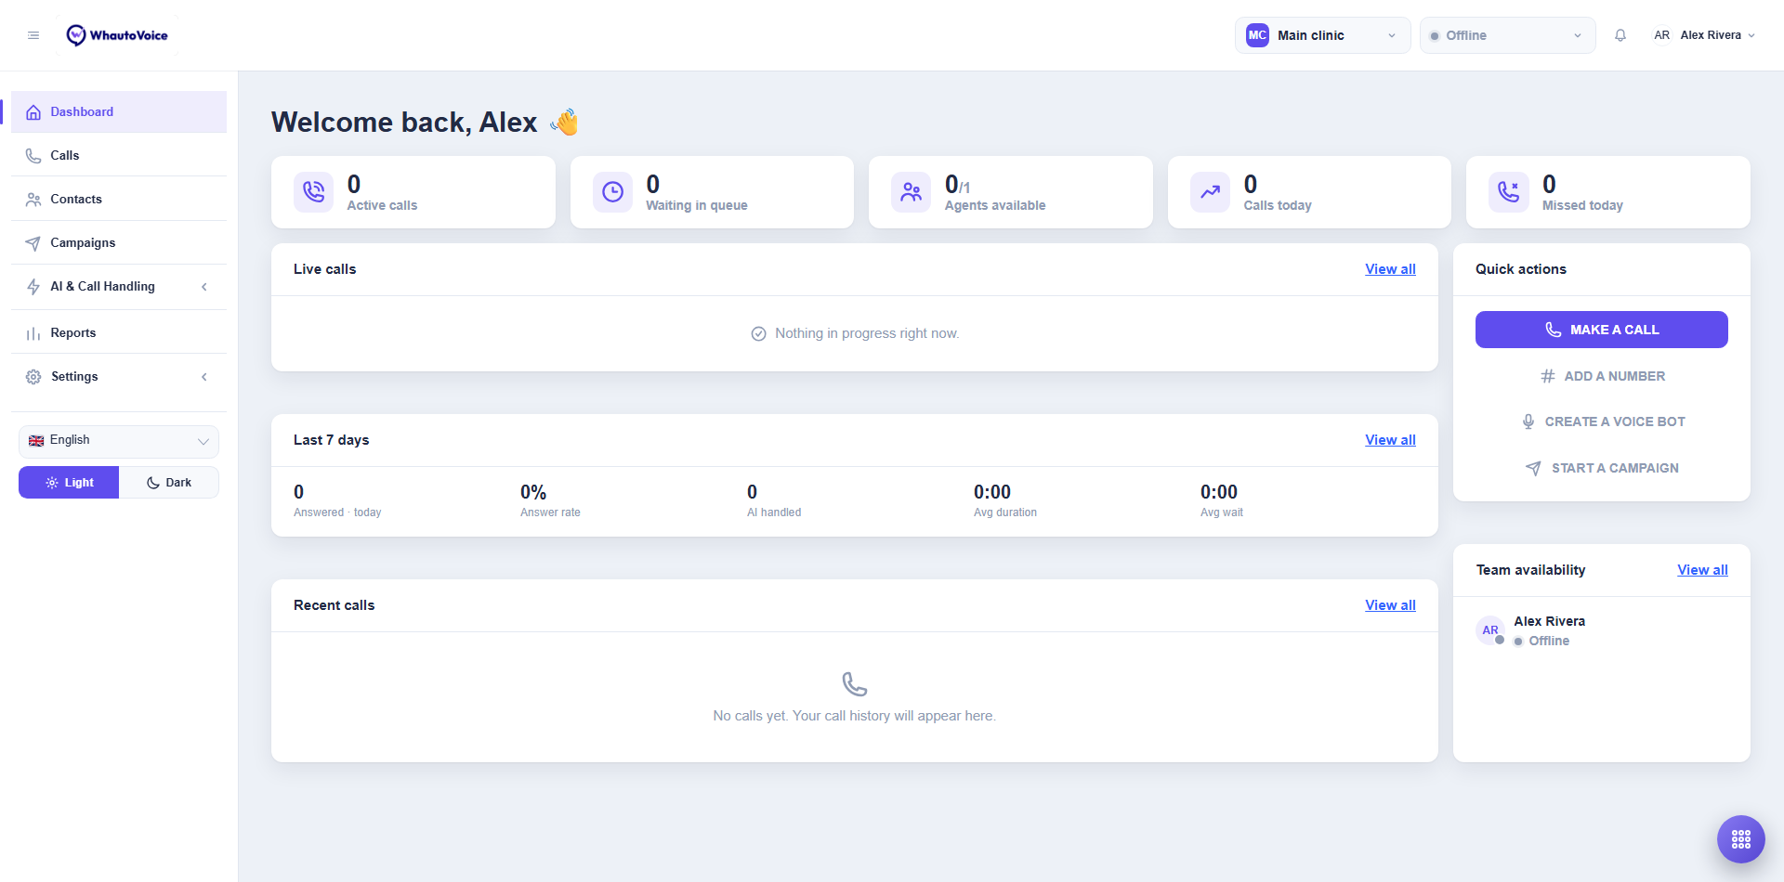Screen dimensions: 1784x882
Task: Open the Alex Rivera account menu
Action: [1704, 35]
